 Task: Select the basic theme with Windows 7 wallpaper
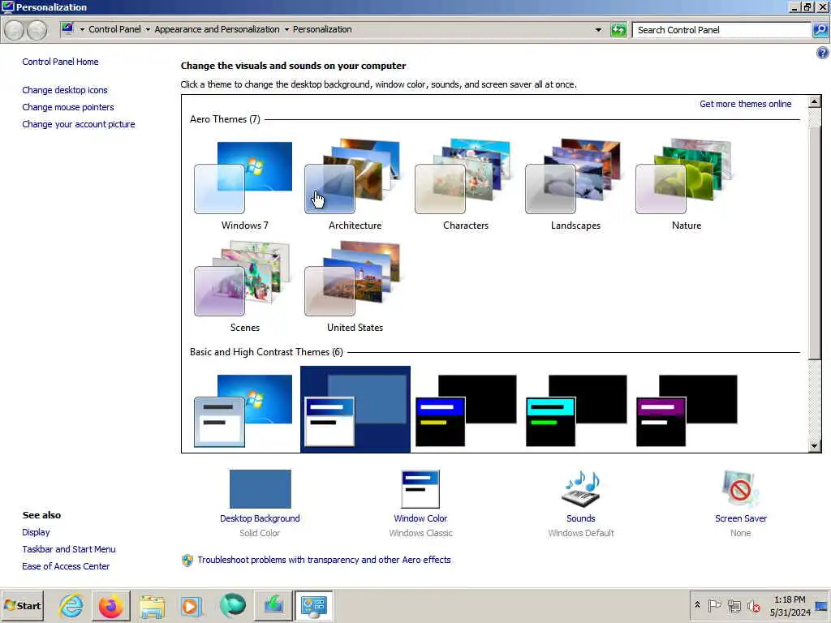[244, 410]
